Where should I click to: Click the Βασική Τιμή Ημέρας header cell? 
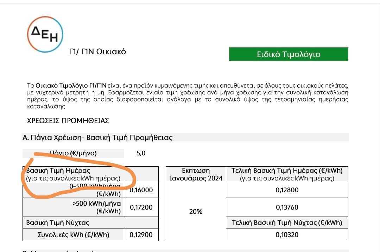click(x=90, y=174)
